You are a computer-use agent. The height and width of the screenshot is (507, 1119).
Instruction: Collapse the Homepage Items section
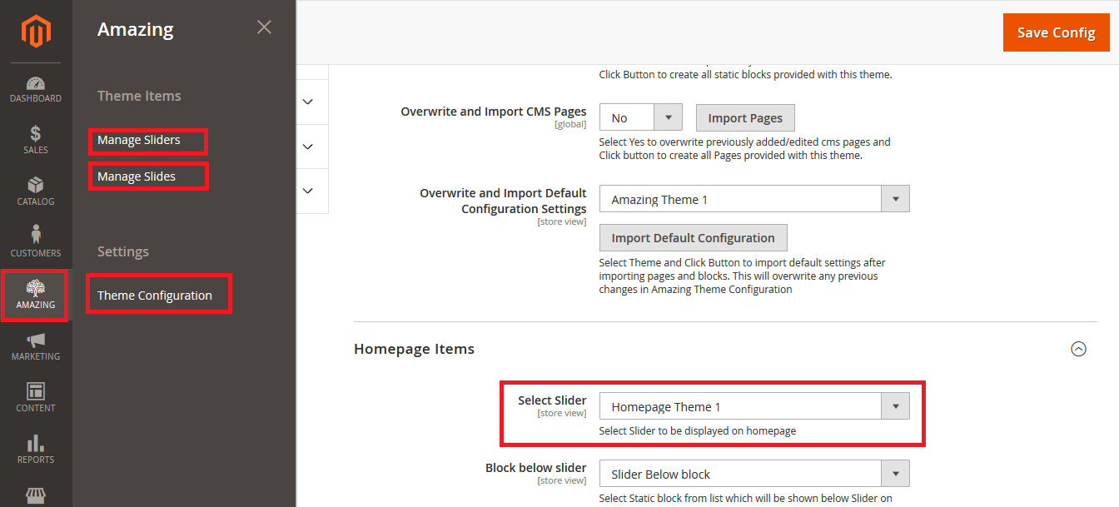click(x=1078, y=349)
